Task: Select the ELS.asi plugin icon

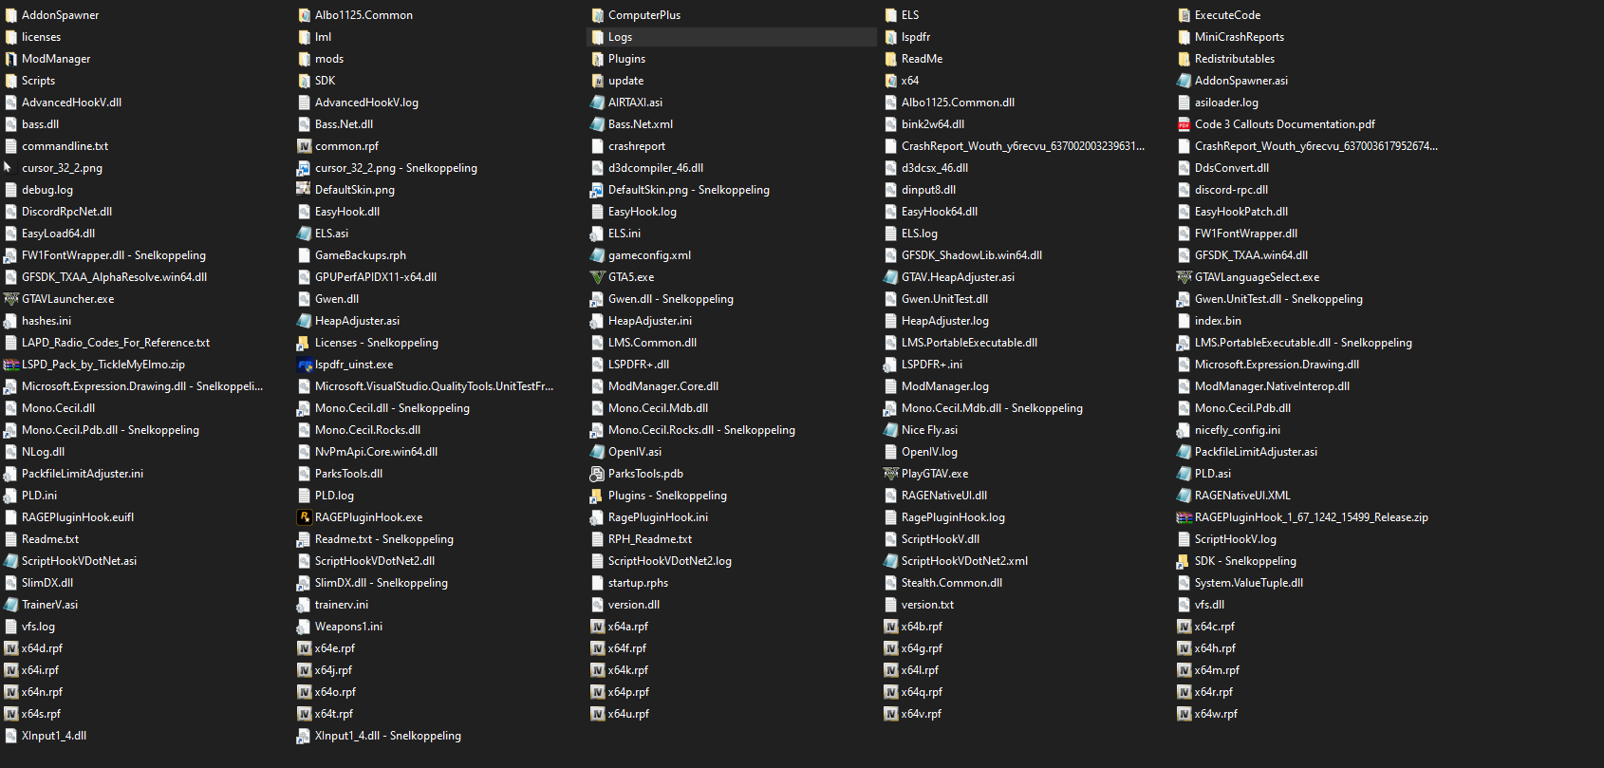Action: tap(304, 234)
